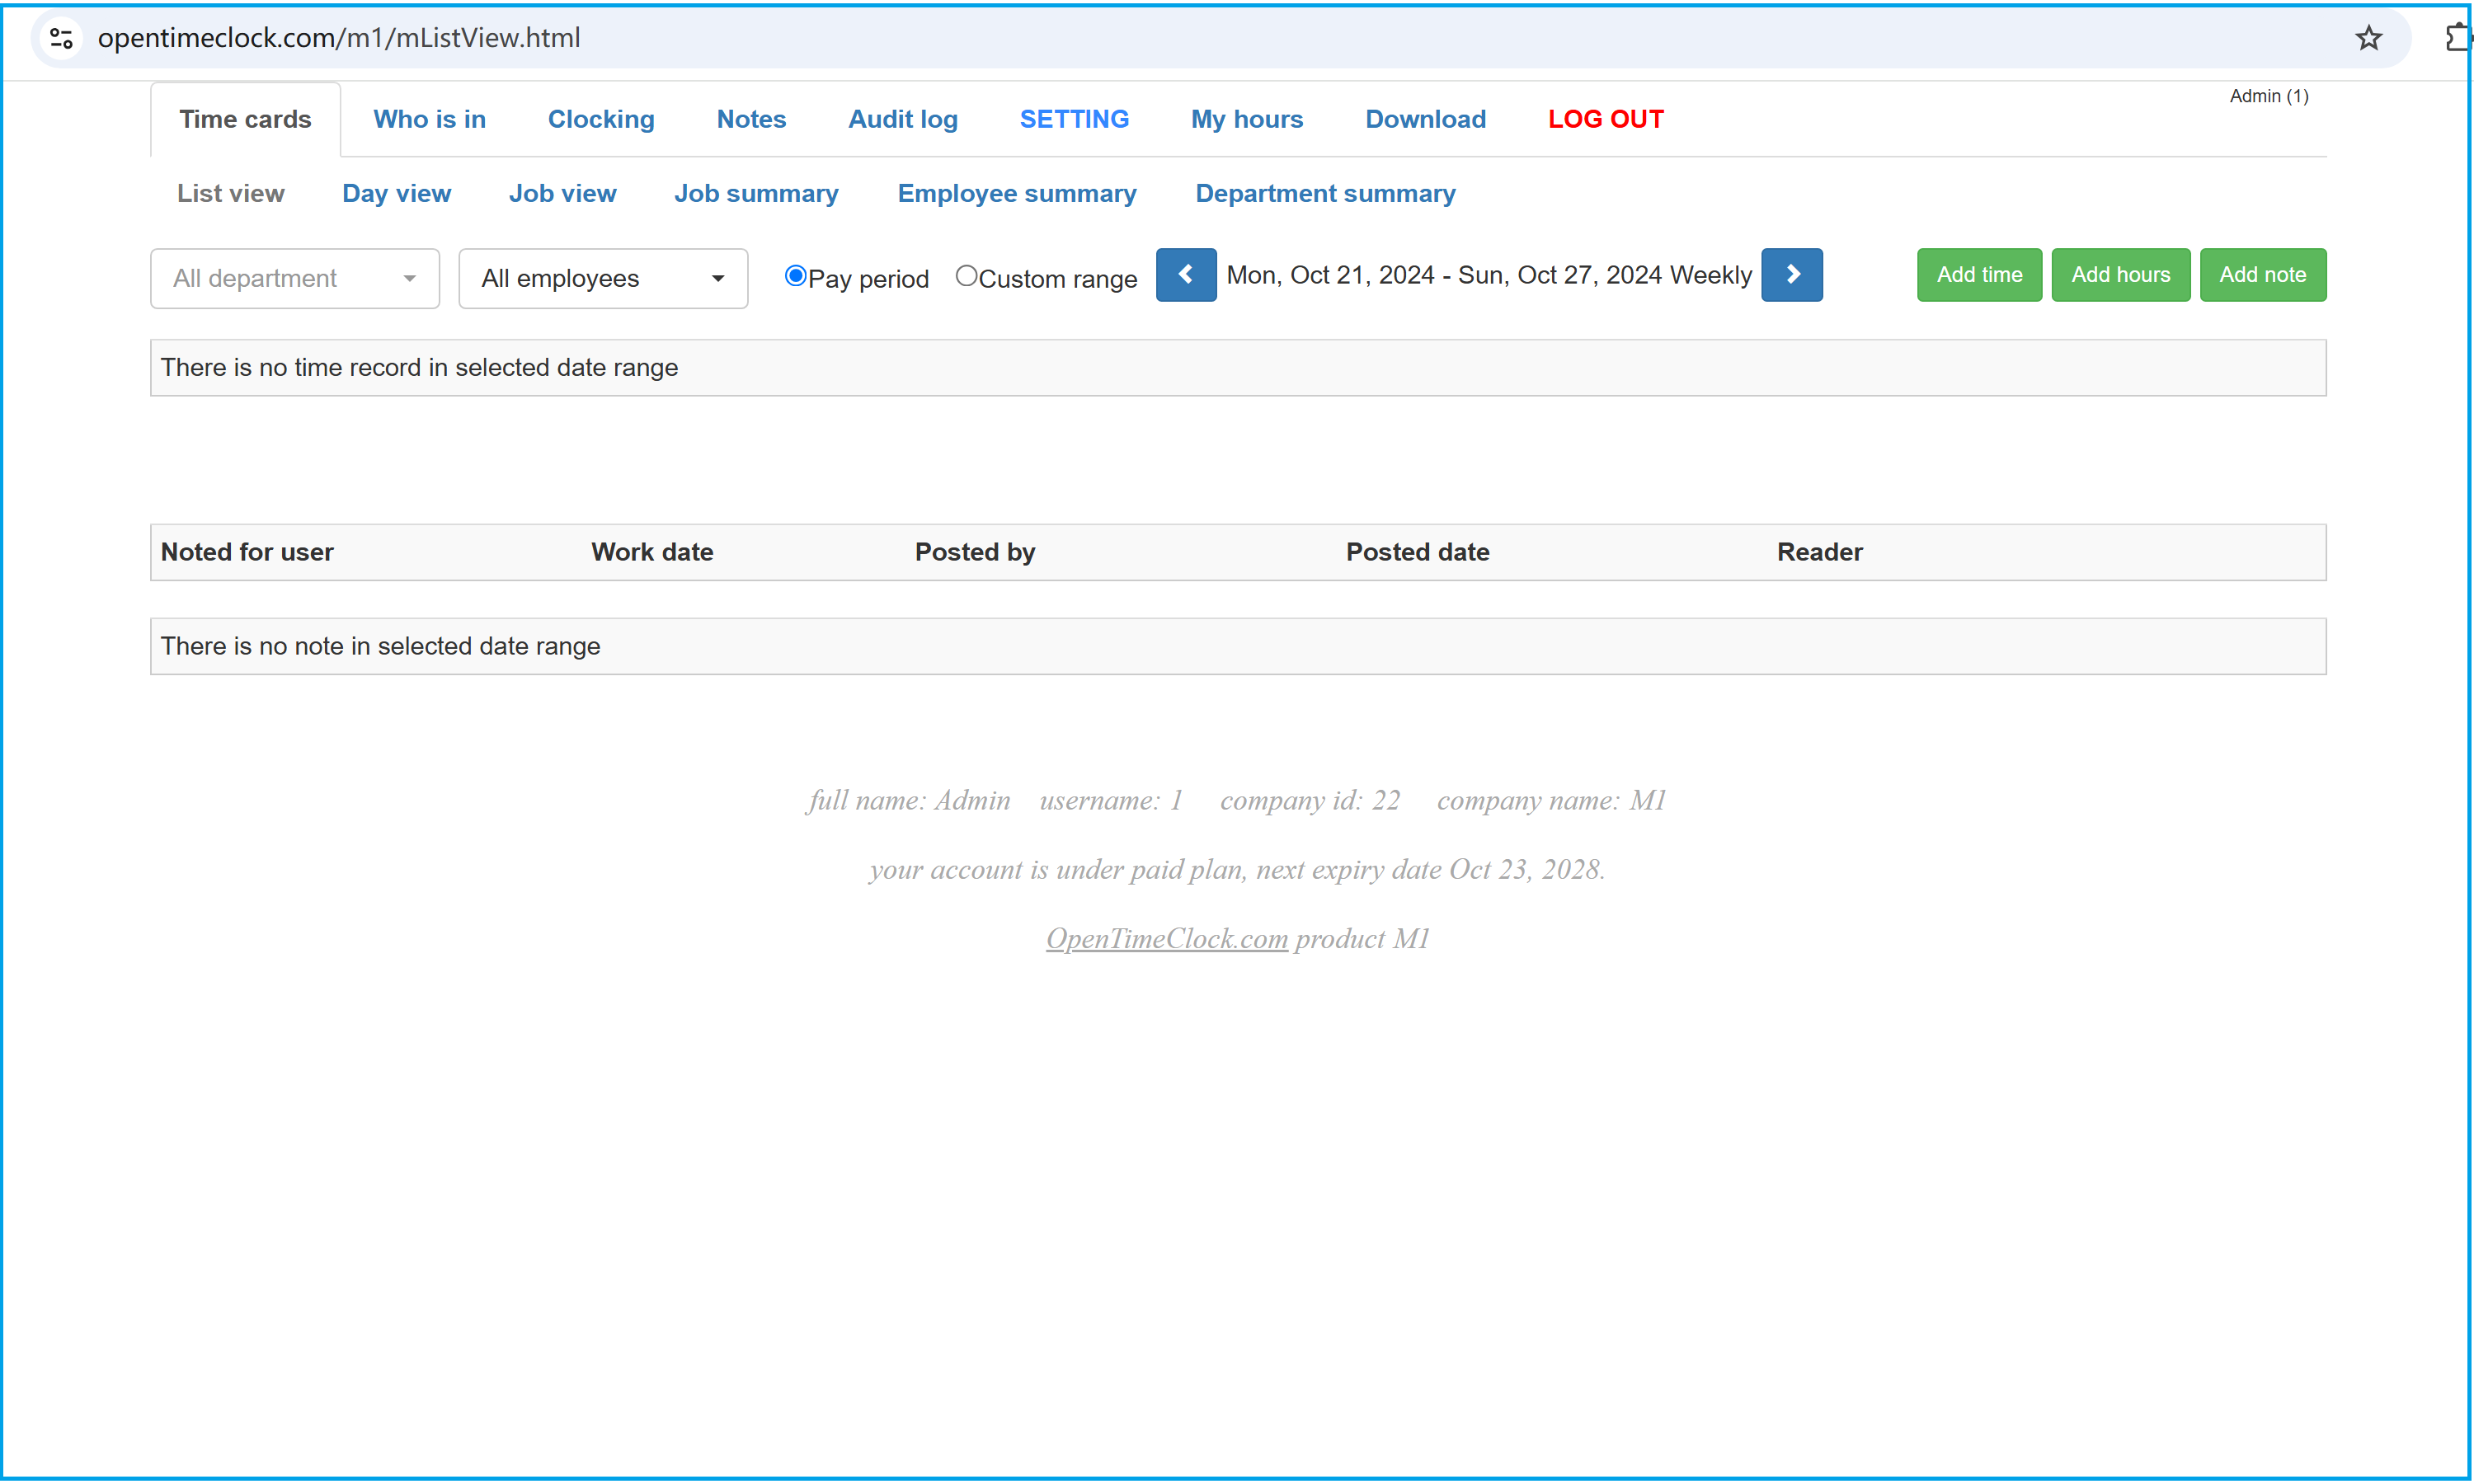This screenshot has width=2474, height=1484.
Task: Open the Employee summary view
Action: pyautogui.click(x=1017, y=193)
